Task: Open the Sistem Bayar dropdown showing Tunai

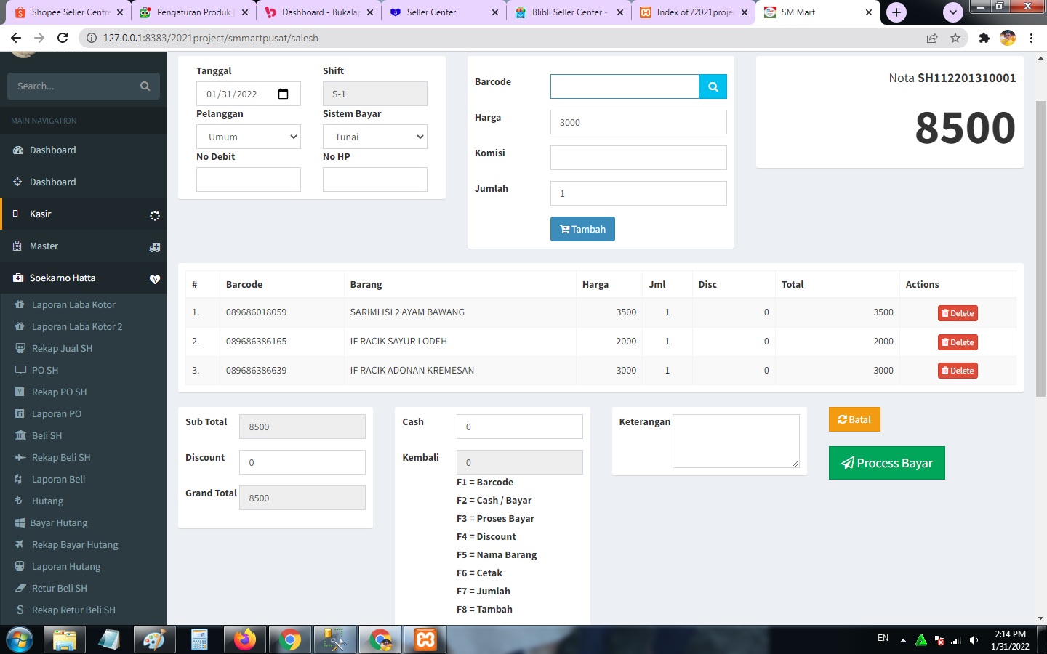Action: tap(374, 137)
